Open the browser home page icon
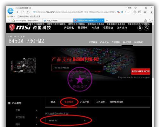The height and width of the screenshot is (127, 160). pyautogui.click(x=28, y=12)
